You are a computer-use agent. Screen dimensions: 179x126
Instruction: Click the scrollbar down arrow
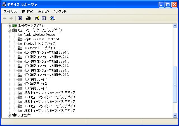pyautogui.click(x=175, y=115)
